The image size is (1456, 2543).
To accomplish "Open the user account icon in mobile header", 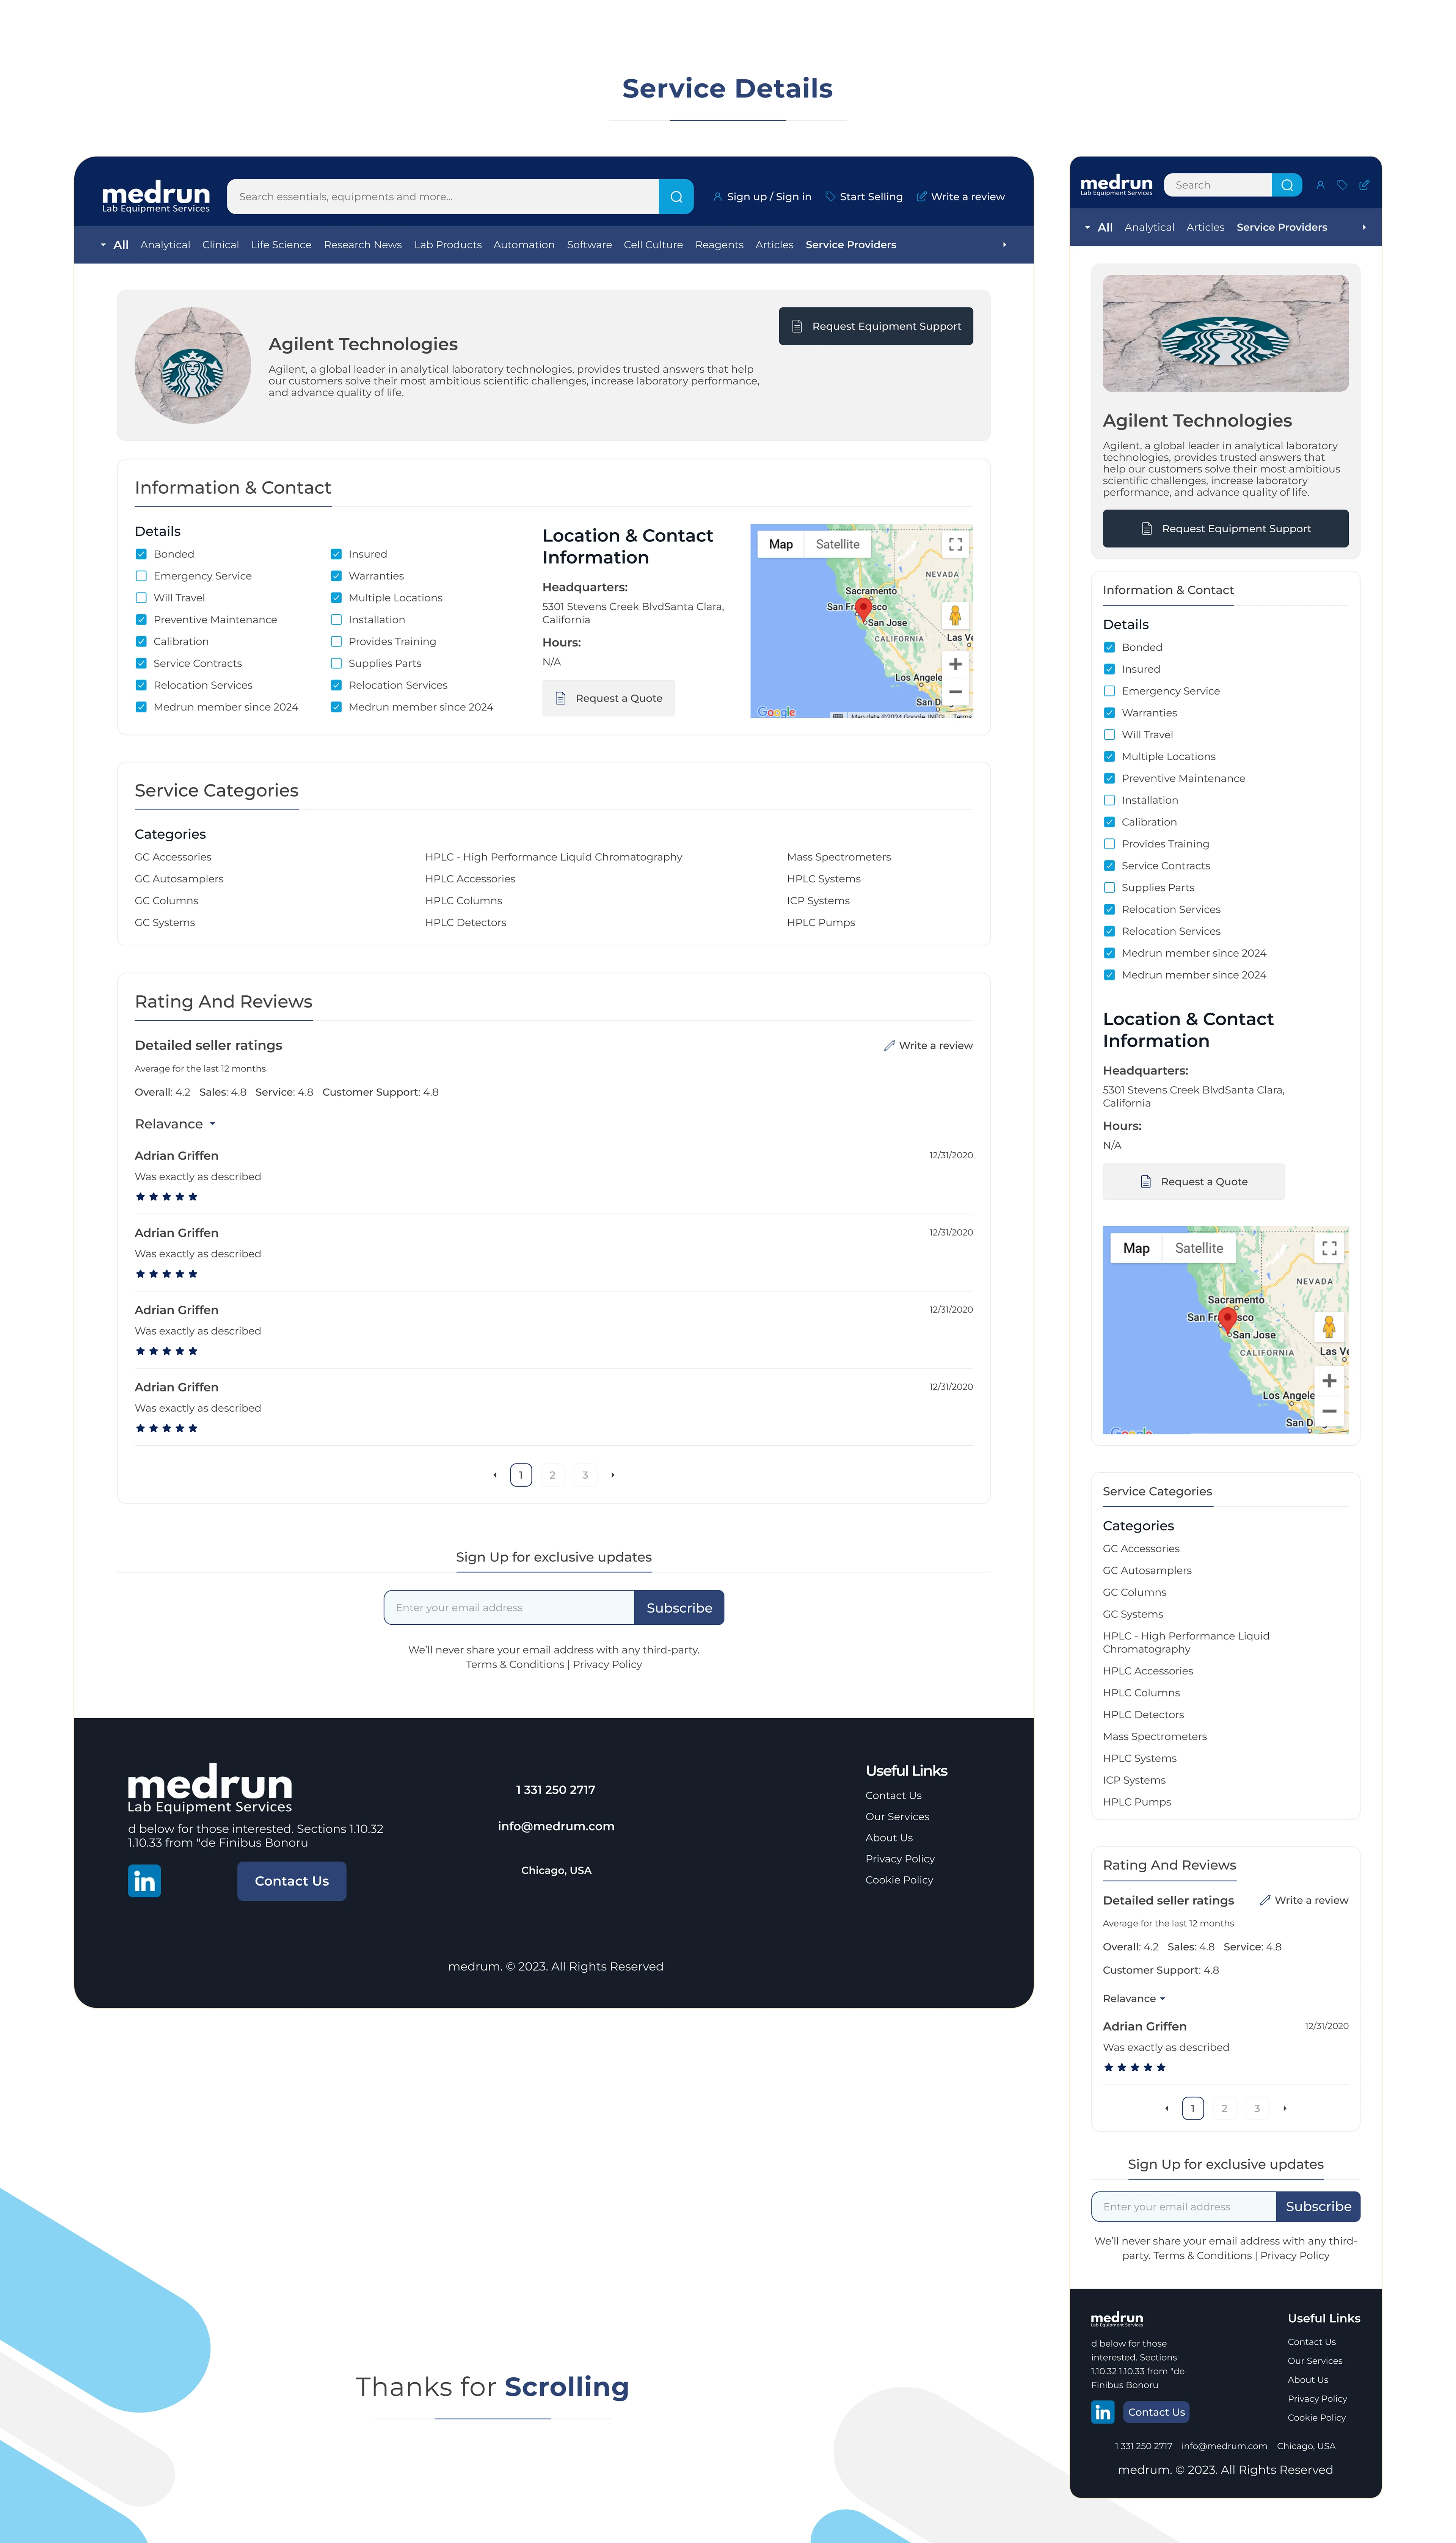I will (1320, 185).
